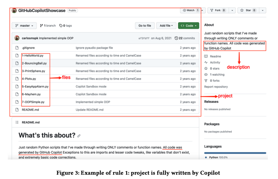Open the master branch dropdown
The image size is (278, 179).
tap(24, 26)
